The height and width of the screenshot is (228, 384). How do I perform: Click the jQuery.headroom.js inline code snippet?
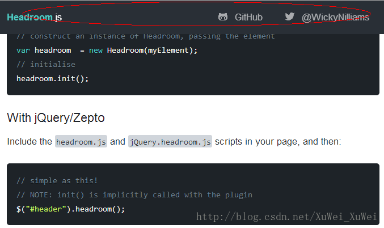[170, 141]
